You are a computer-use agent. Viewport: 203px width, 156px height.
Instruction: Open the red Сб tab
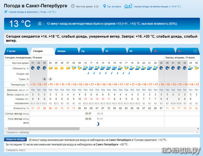[164, 51]
